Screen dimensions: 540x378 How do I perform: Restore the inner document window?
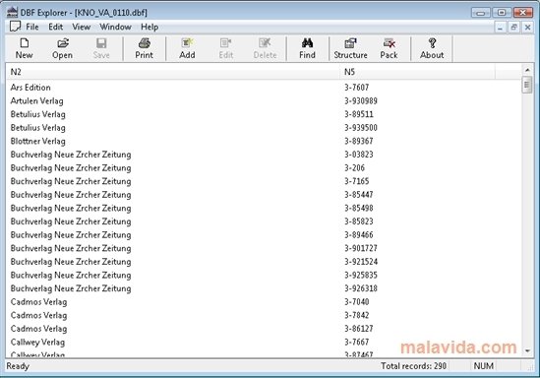[513, 27]
